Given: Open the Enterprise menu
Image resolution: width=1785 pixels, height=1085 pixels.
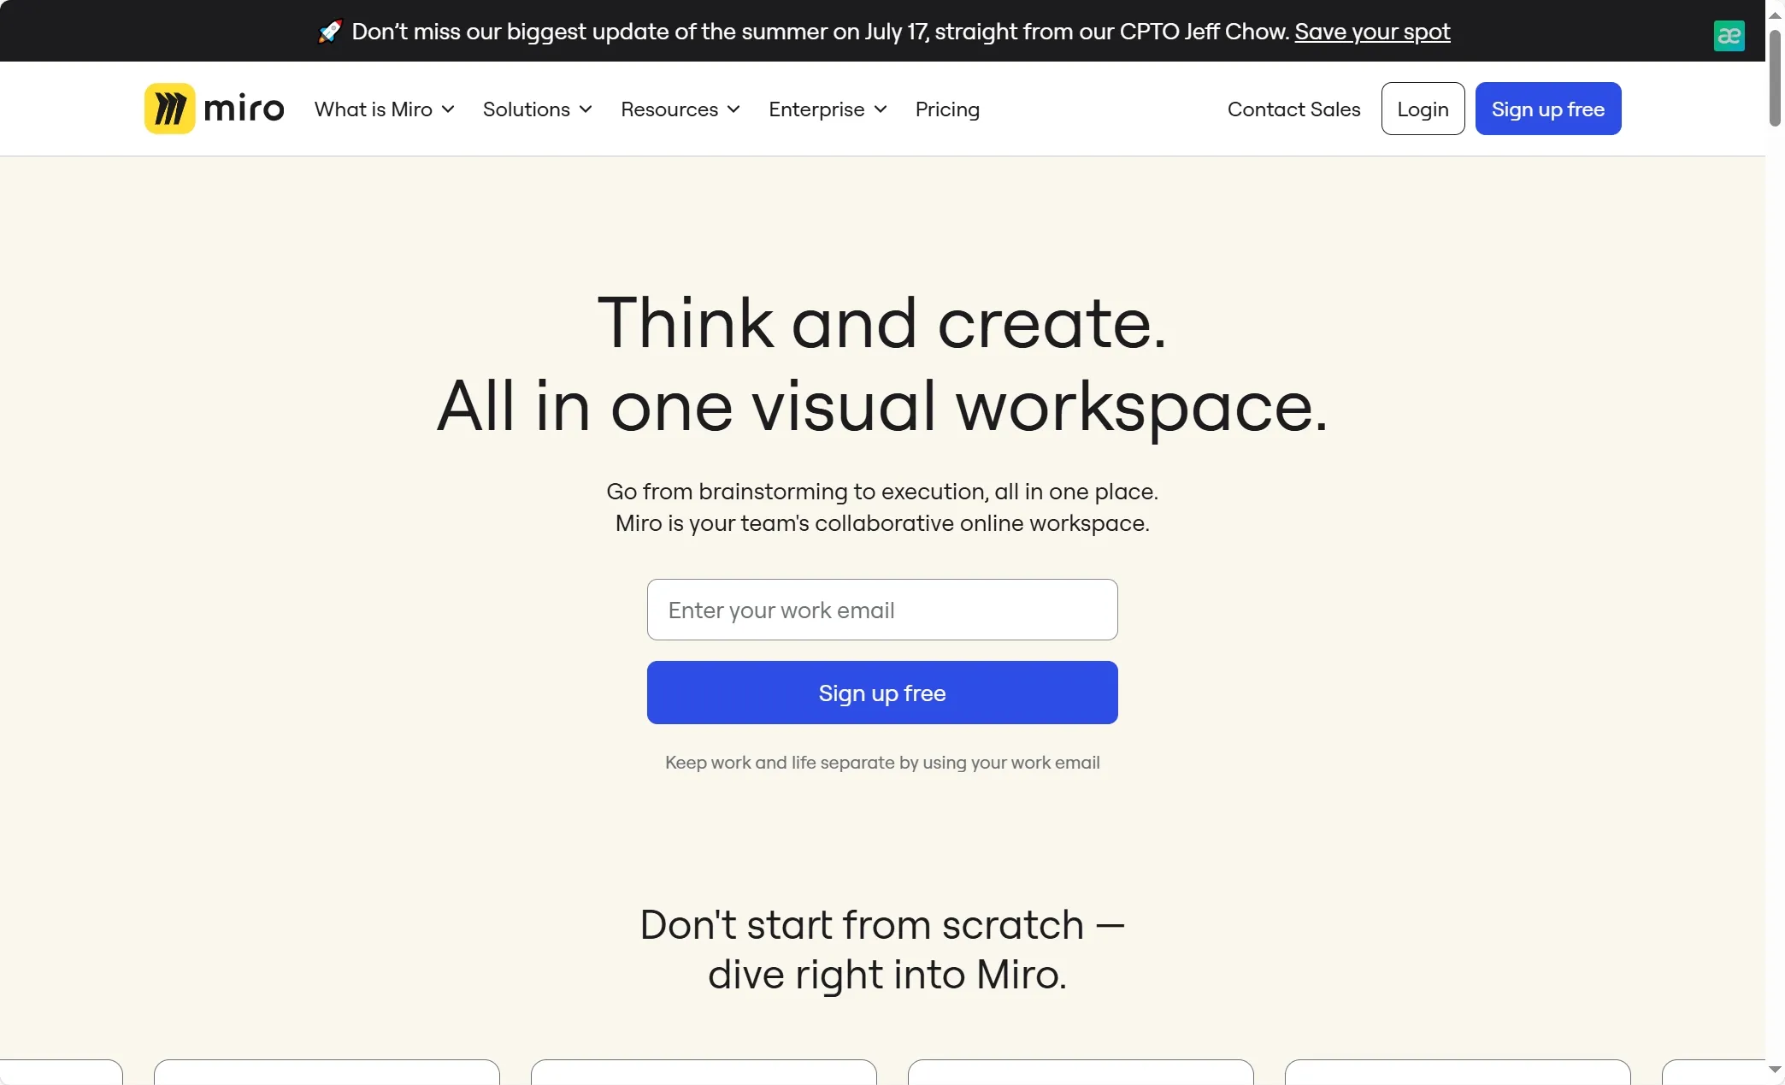Looking at the screenshot, I should pyautogui.click(x=827, y=109).
